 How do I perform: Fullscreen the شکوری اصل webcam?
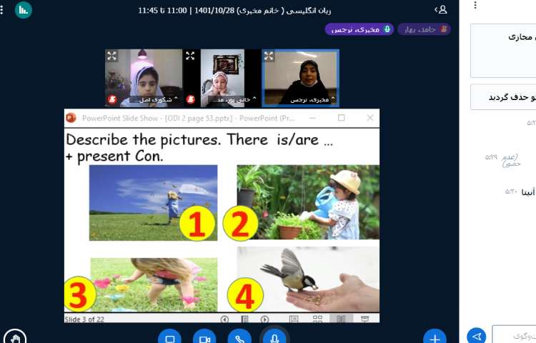tap(111, 56)
